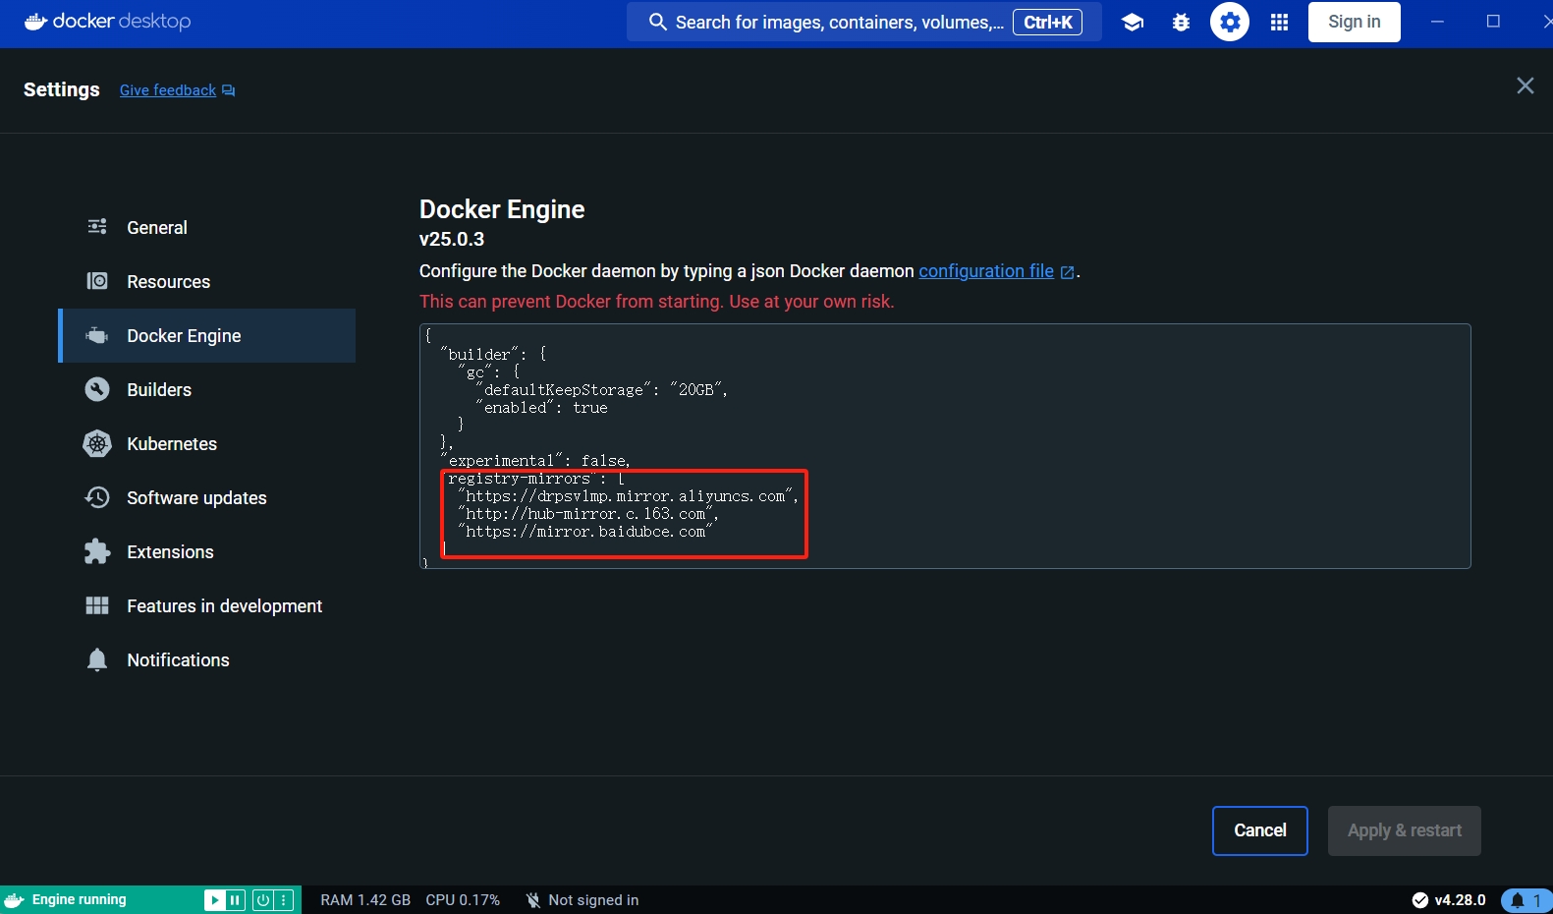1553x914 pixels.
Task: Open the General settings tab
Action: click(207, 227)
